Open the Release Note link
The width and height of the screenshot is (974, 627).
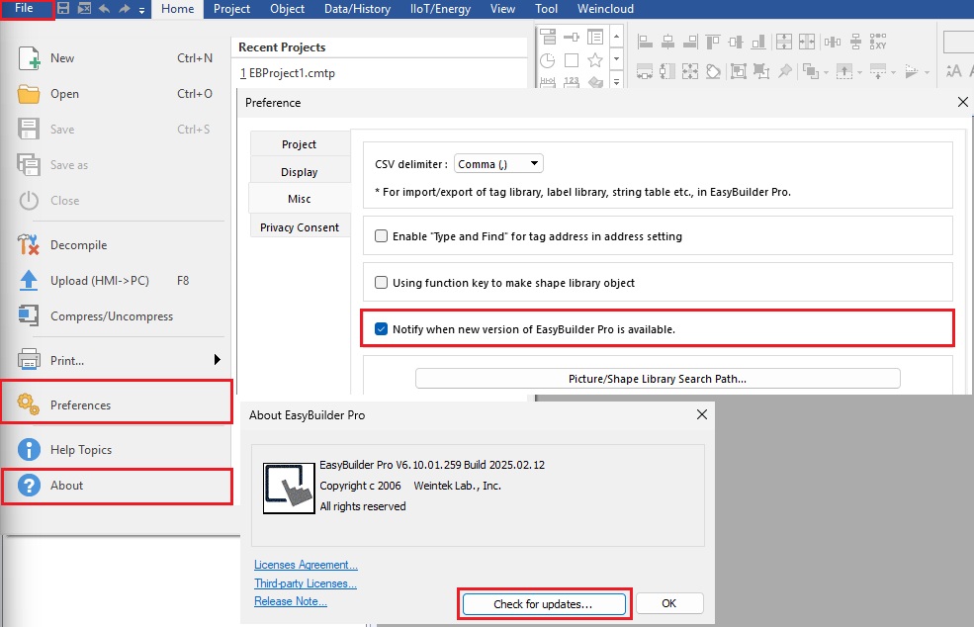pyautogui.click(x=290, y=601)
